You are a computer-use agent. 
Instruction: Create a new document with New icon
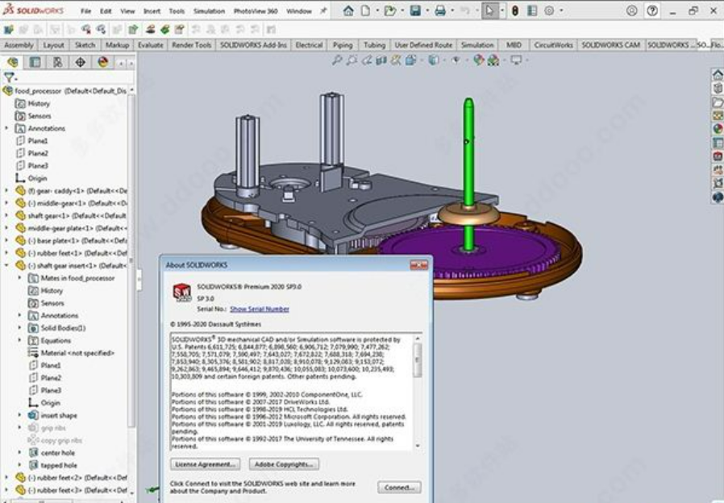(x=365, y=10)
